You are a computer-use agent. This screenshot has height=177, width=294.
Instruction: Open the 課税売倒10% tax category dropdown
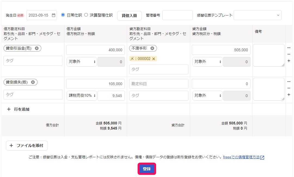point(82,95)
